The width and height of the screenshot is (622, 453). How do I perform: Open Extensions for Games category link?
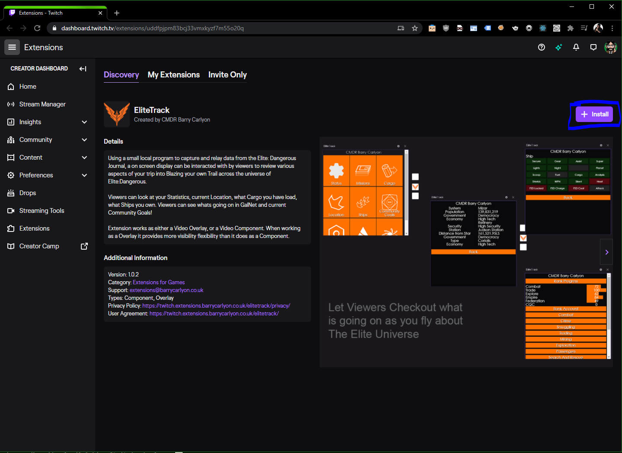[159, 283]
